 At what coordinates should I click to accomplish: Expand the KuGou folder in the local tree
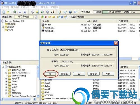click(x=6, y=84)
